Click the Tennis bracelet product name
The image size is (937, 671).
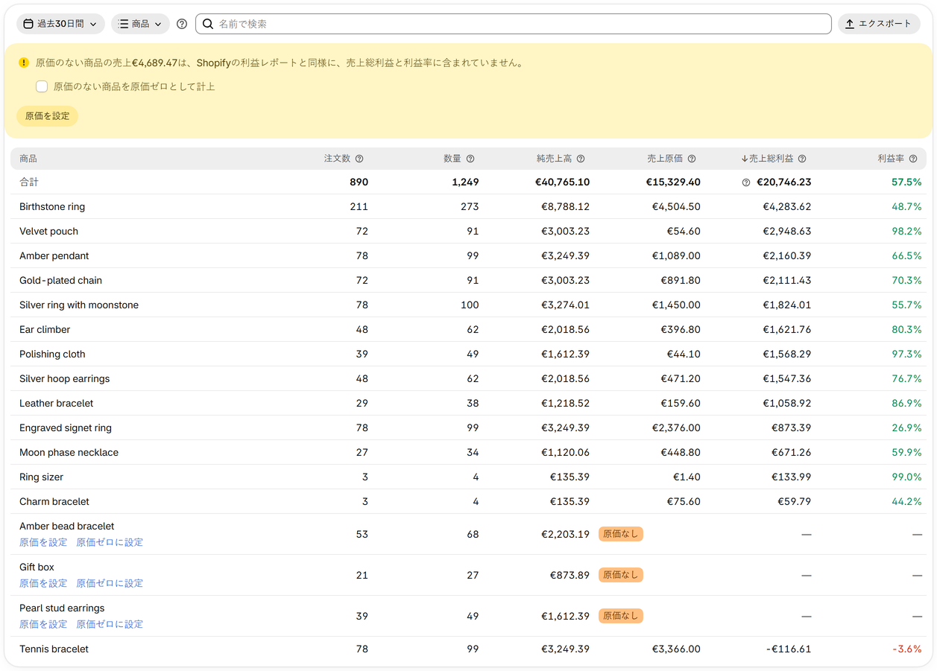[x=54, y=649]
